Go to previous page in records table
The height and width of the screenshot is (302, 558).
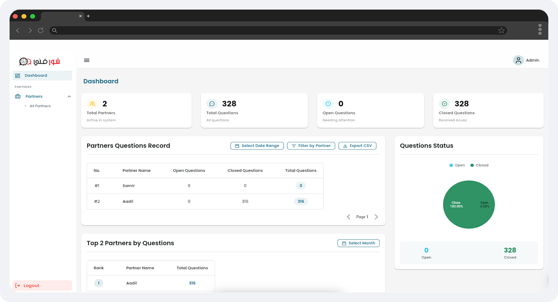(349, 217)
